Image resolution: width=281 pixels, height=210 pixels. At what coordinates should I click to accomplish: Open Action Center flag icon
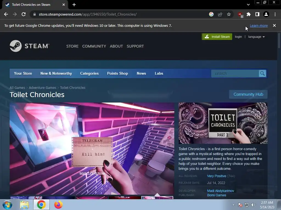[x=240, y=205]
